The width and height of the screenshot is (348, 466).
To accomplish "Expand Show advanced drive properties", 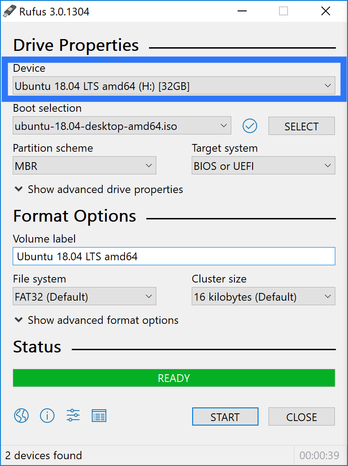I will click(x=99, y=189).
